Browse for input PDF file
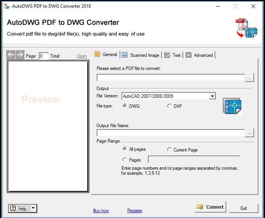Screen dimensions: 265x218 pyautogui.click(x=249, y=78)
